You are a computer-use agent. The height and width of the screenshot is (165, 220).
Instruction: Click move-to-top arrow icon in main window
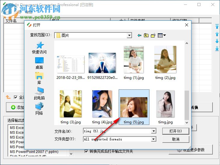(217, 26)
